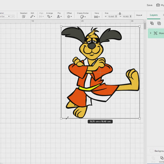Click the operation color swatch with question mark
Screen dimensions: 164x164
13,16
